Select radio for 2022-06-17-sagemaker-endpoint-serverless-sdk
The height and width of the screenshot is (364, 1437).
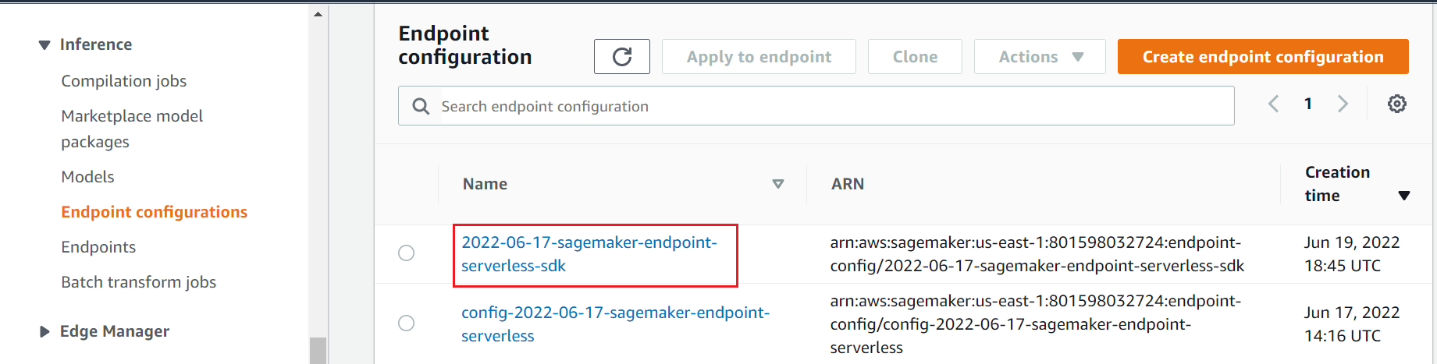[406, 253]
